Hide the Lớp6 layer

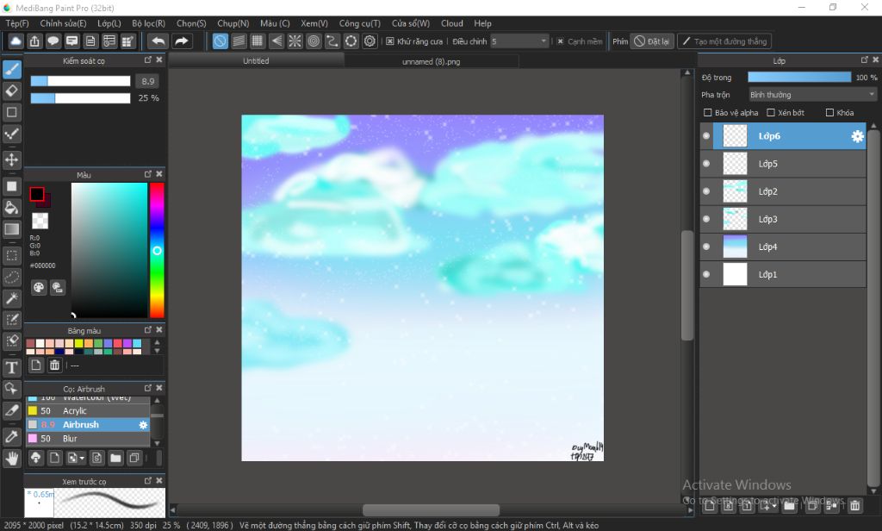[x=706, y=135]
